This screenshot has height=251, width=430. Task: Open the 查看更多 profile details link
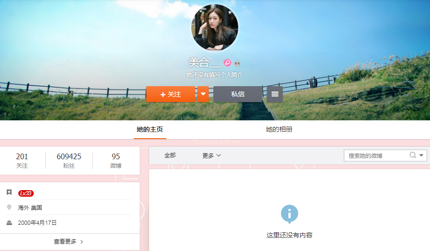click(68, 242)
